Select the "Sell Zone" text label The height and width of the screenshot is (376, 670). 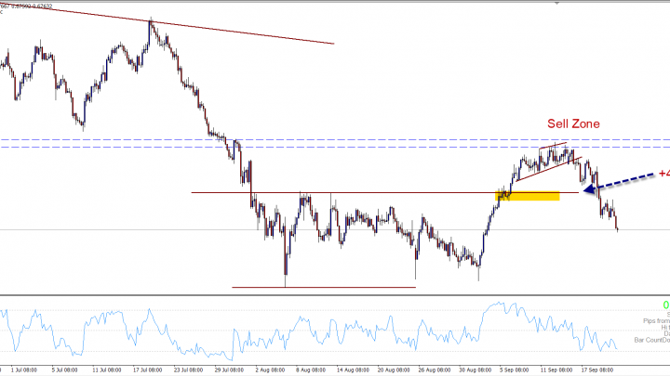[572, 123]
